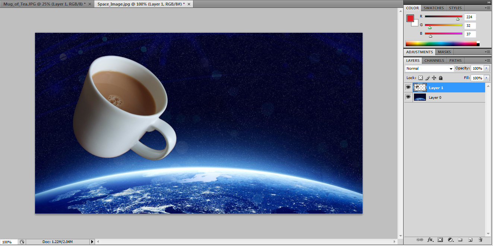Click the canvas horizontal scroll-right arrow
The height and width of the screenshot is (246, 493).
(395, 242)
